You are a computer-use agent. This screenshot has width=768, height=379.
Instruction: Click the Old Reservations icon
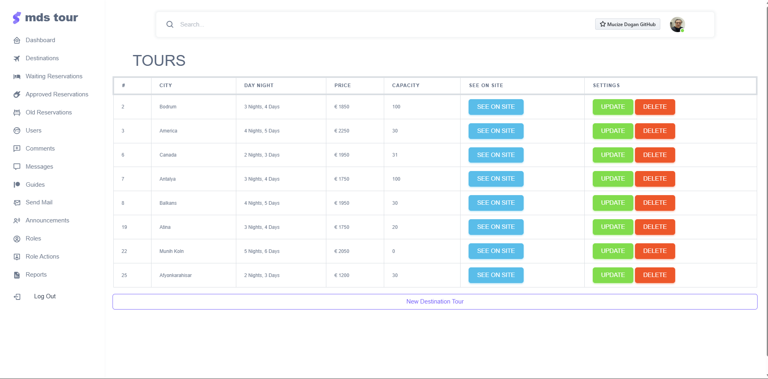(17, 112)
